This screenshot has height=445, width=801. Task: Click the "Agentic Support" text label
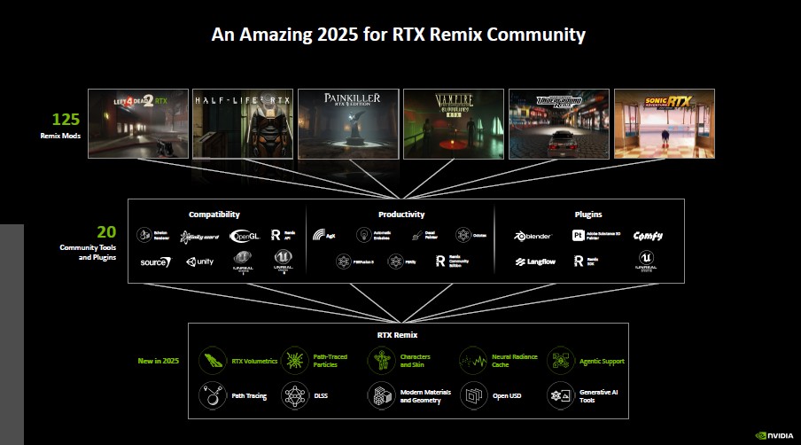coord(602,361)
